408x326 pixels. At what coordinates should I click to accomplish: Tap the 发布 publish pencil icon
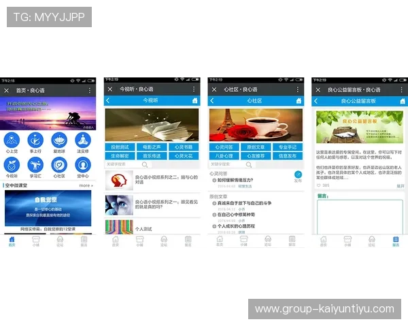tap(298, 175)
